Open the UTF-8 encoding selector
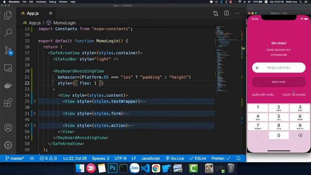Image resolution: width=311 pixels, height=175 pixels. (x=121, y=158)
